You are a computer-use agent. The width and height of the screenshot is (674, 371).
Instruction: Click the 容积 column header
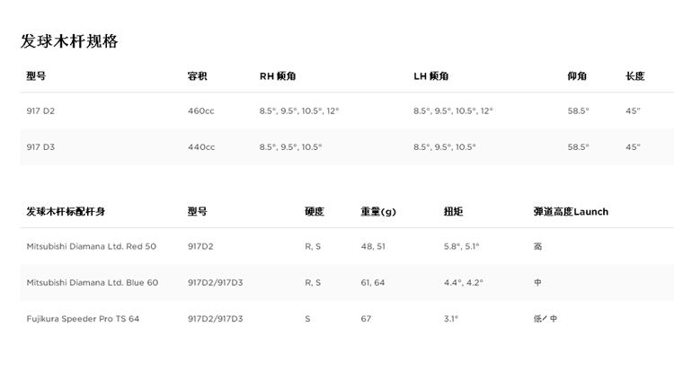point(197,76)
